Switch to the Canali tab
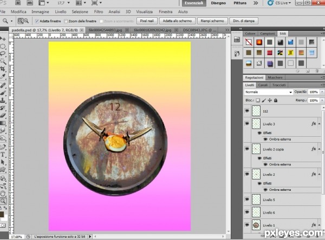Image resolution: width=325 pixels, height=240 pixels. tap(263, 85)
